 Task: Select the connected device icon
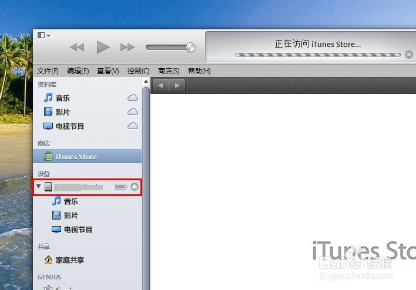coord(48,187)
